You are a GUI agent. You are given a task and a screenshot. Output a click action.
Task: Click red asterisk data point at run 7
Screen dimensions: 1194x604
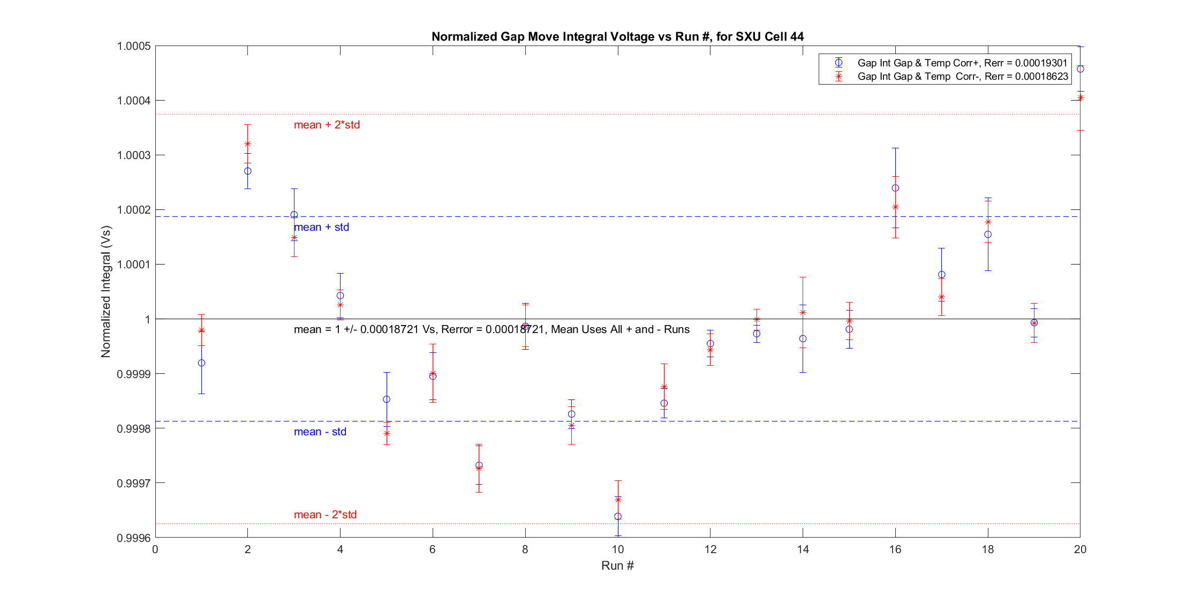[x=479, y=468]
